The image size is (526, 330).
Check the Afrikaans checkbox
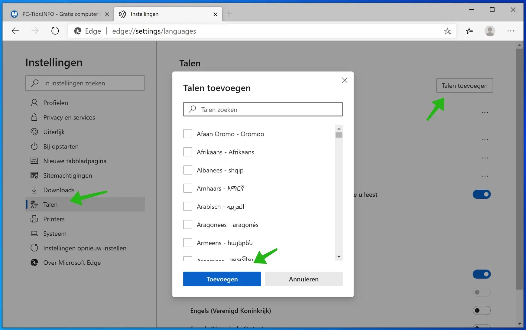188,152
